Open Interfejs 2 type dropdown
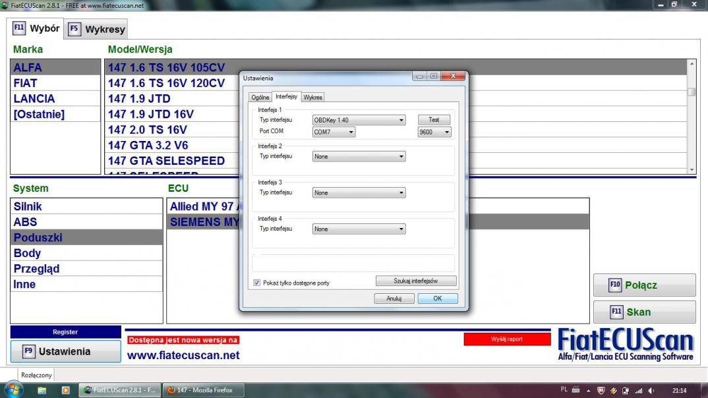Screen dimensions: 708x398 (359, 157)
